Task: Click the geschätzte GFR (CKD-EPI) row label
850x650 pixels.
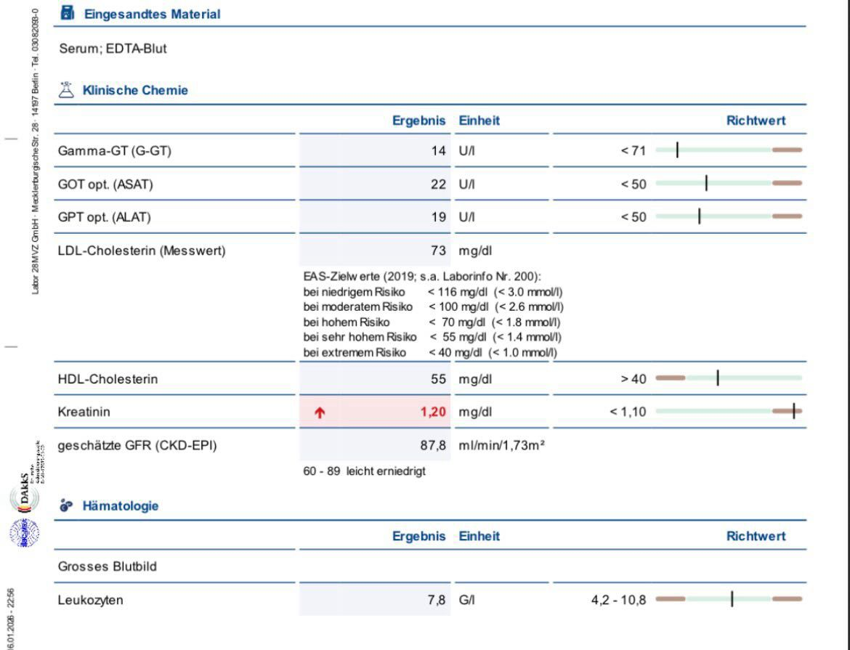Action: (137, 445)
